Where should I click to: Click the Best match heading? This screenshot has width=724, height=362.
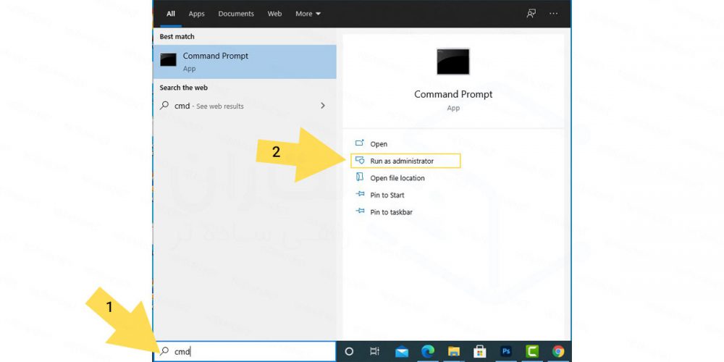[177, 36]
